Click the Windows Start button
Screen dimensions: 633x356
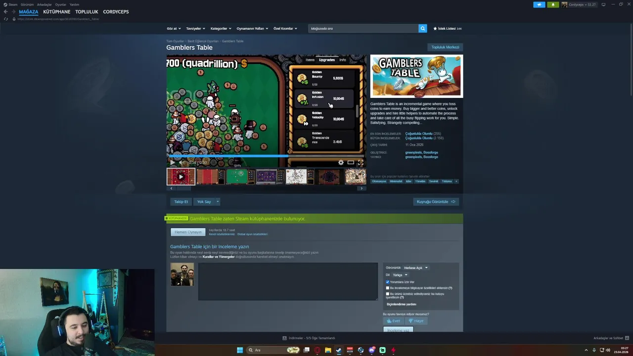[x=240, y=350]
